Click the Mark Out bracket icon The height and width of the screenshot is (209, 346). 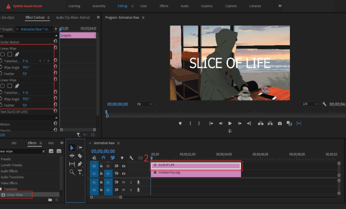click(x=199, y=123)
